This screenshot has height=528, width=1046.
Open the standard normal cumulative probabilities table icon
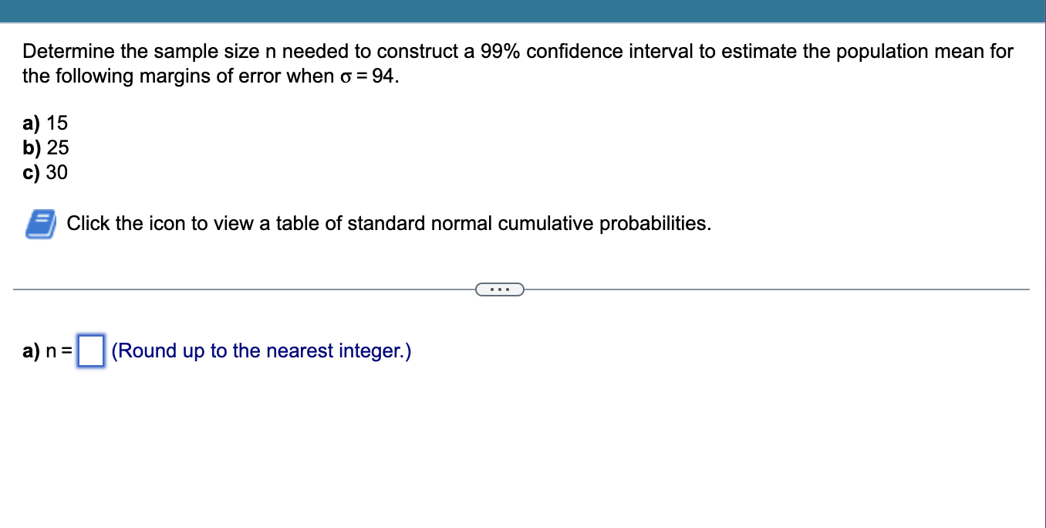click(x=41, y=224)
